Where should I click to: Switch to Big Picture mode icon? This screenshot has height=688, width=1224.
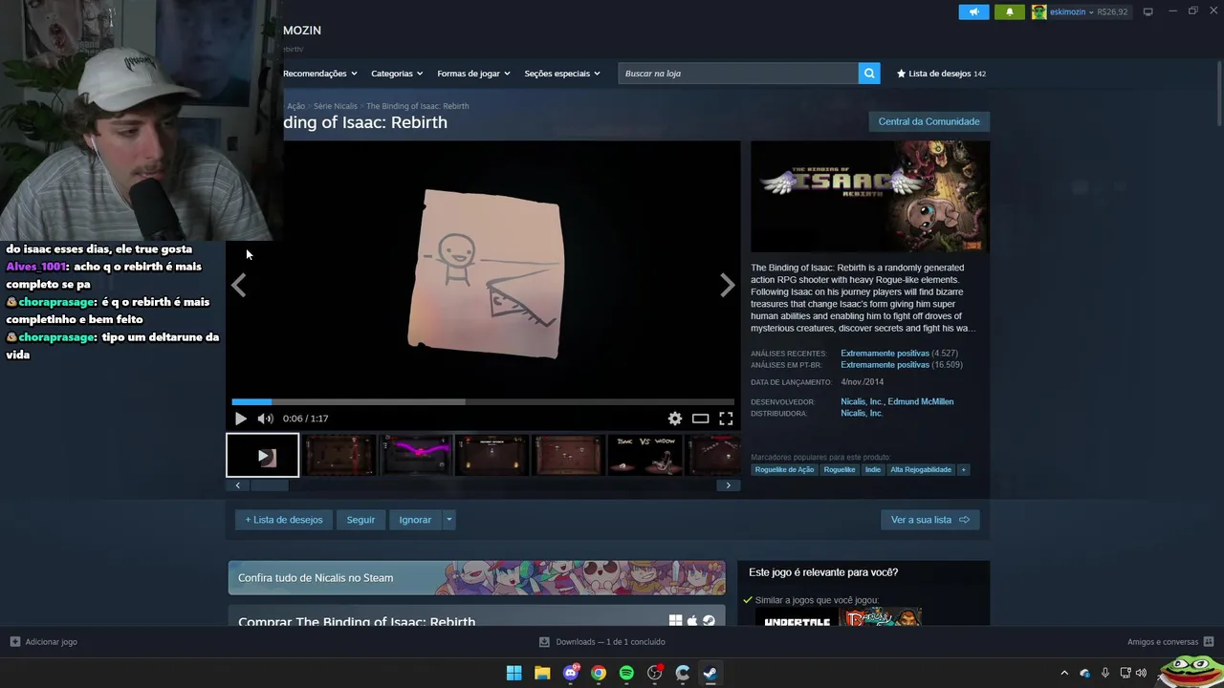[x=1147, y=12]
